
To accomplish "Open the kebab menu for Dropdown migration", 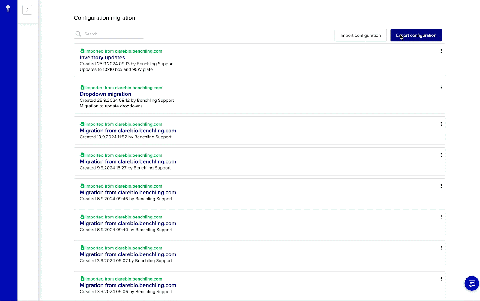I will (x=441, y=87).
